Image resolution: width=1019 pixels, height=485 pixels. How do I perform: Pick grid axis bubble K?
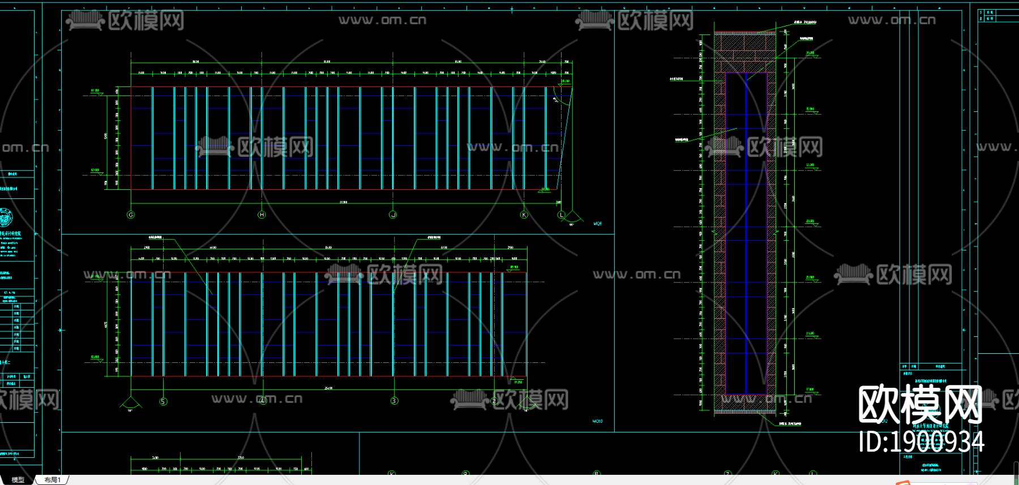[x=524, y=215]
